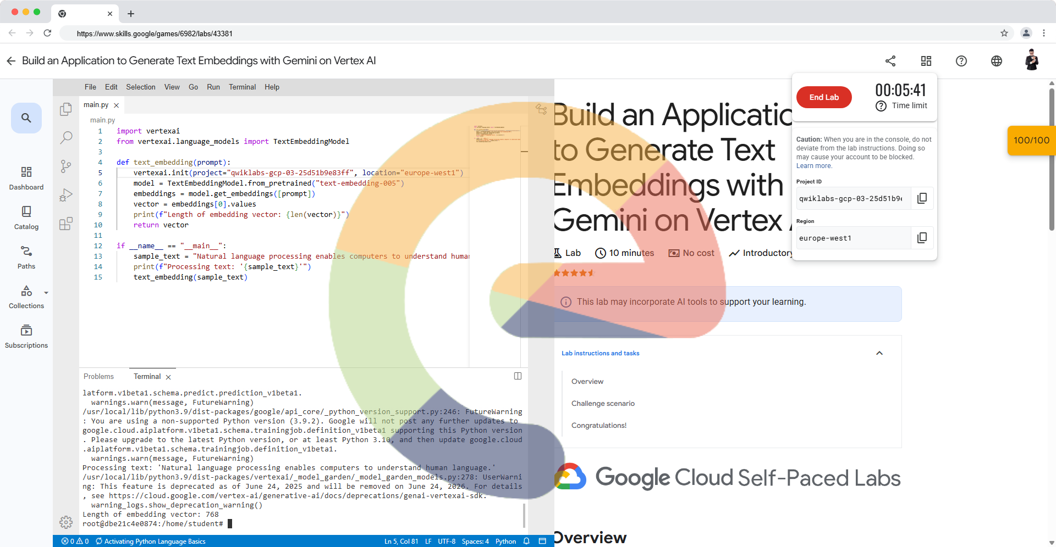
Task: Bookmark this page with the star icon
Action: coord(1004,34)
